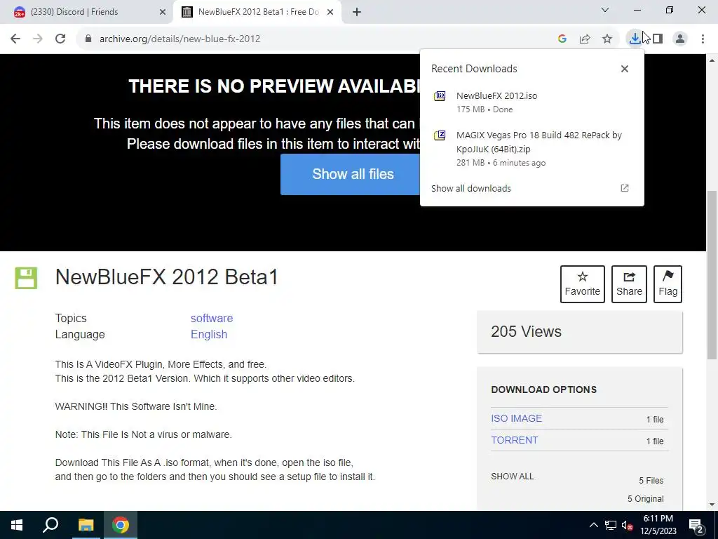Click the scrollbar up arrow
718x539 pixels.
pyautogui.click(x=712, y=60)
